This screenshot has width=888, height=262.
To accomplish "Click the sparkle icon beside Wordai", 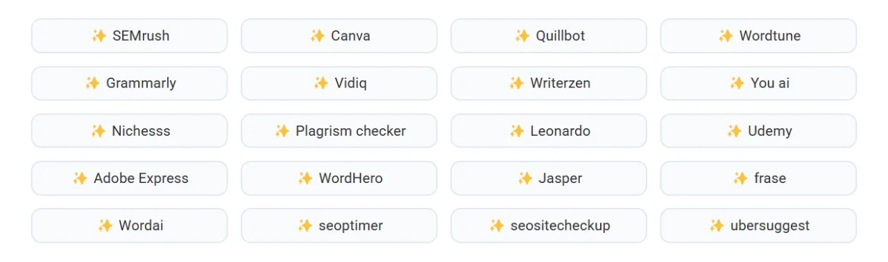I will [105, 225].
